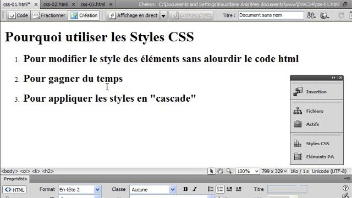Open the file management transfer icon
Screen dimensions: 352x198
[x=311, y=15]
